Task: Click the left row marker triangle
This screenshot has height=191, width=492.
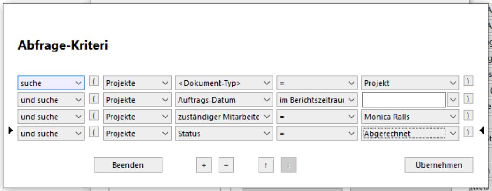Action: coord(11,130)
